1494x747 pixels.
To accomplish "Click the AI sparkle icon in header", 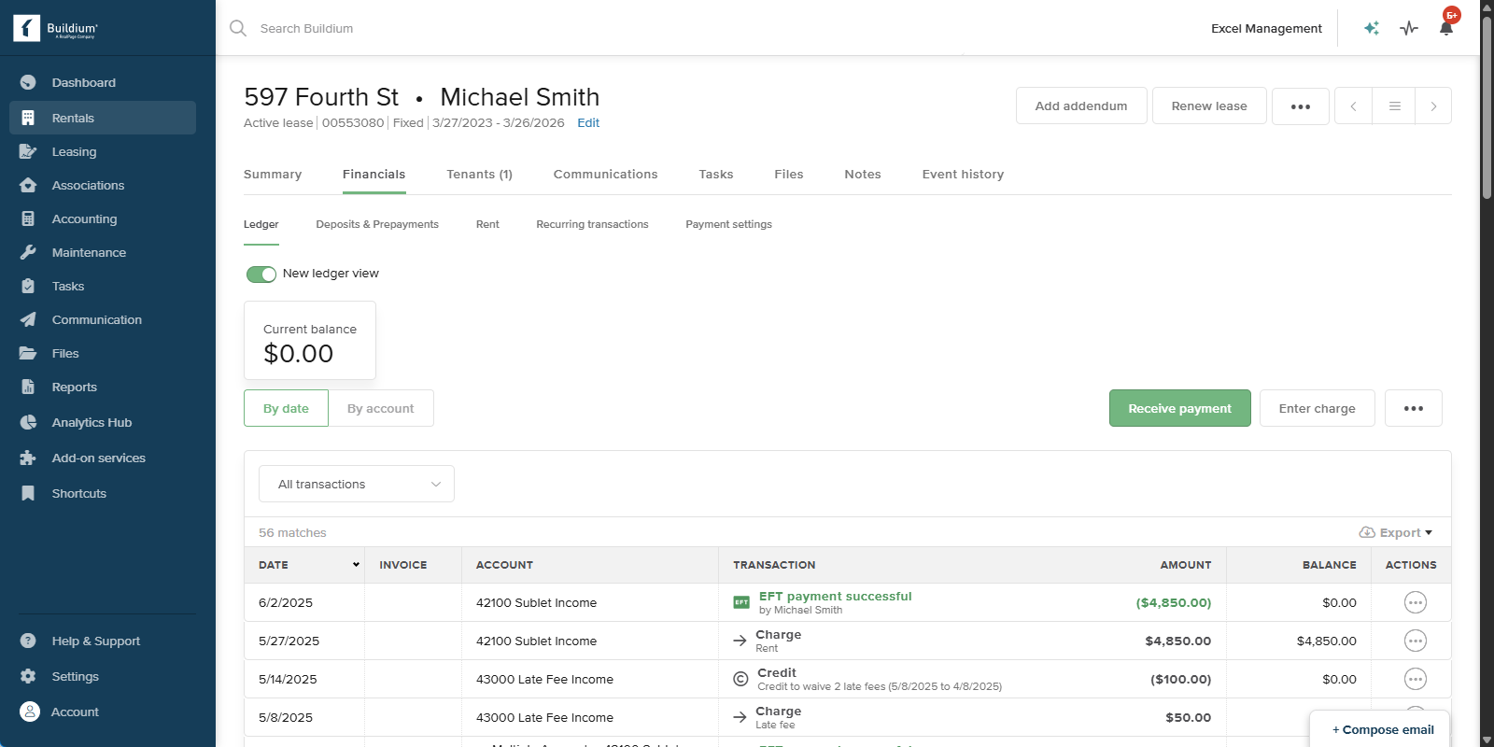I will 1371,28.
